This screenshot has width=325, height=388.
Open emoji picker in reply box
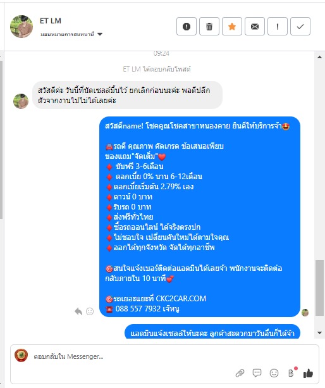click(274, 373)
